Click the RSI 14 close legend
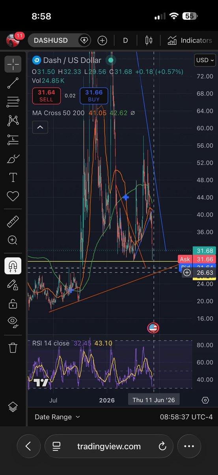This screenshot has height=475, width=218. pyautogui.click(x=51, y=343)
